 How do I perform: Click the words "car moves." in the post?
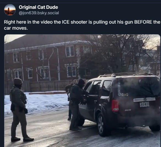(16, 28)
